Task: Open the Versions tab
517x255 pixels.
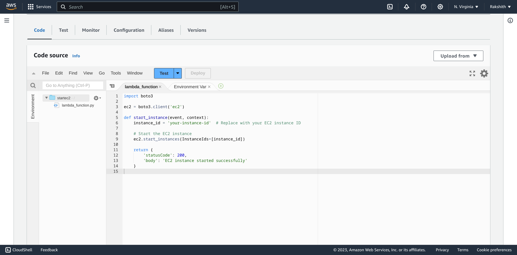Action: click(197, 30)
